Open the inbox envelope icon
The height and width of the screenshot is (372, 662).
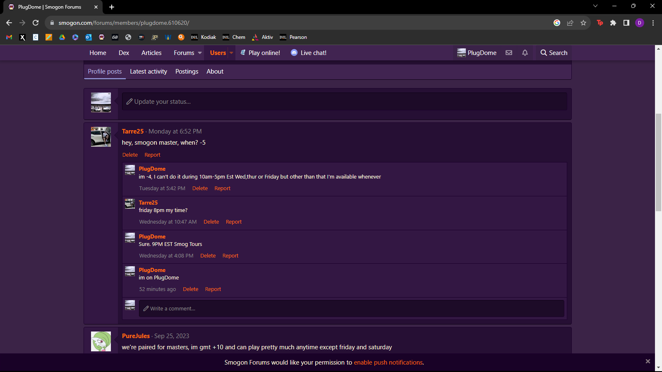tap(509, 53)
